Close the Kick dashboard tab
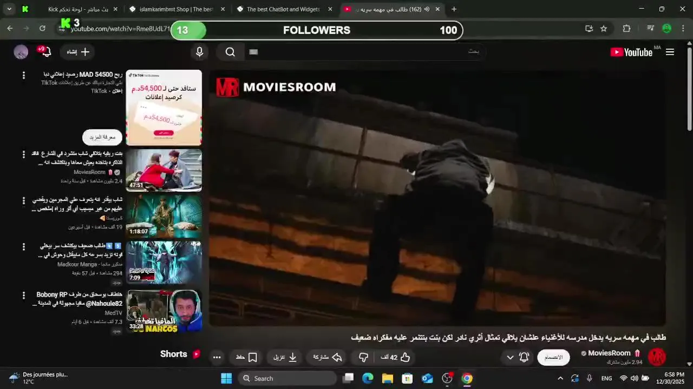693x389 pixels. [x=115, y=9]
